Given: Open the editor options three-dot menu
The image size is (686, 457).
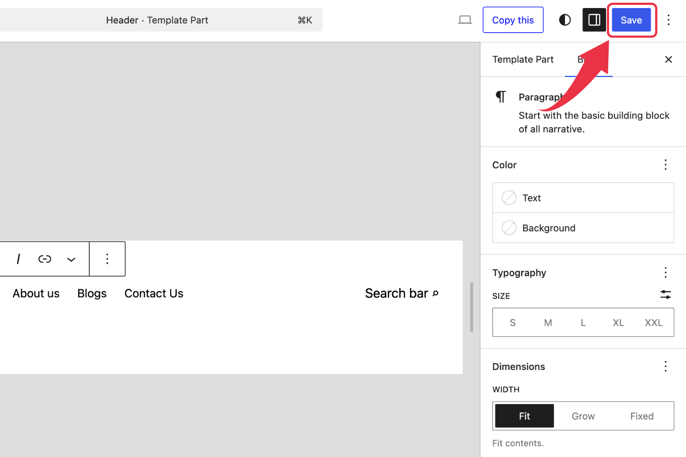Looking at the screenshot, I should tap(669, 20).
